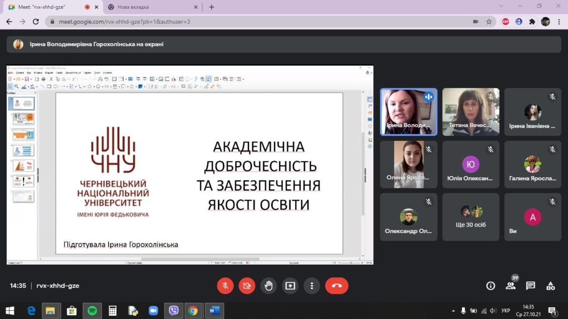
Task: Open the tab search chevron in Chrome
Action: (x=501, y=6)
